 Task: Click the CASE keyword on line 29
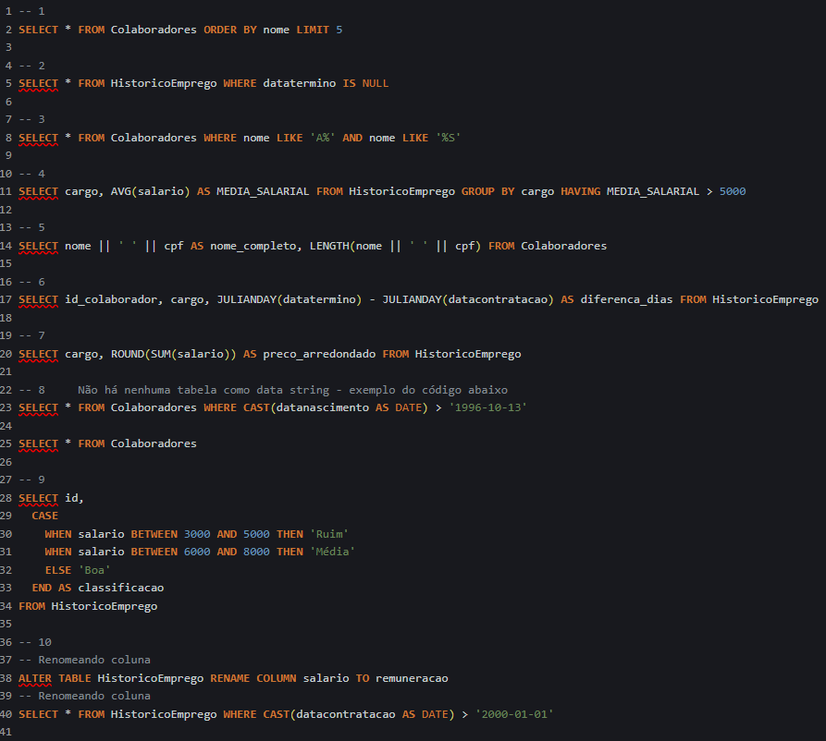[x=44, y=516]
